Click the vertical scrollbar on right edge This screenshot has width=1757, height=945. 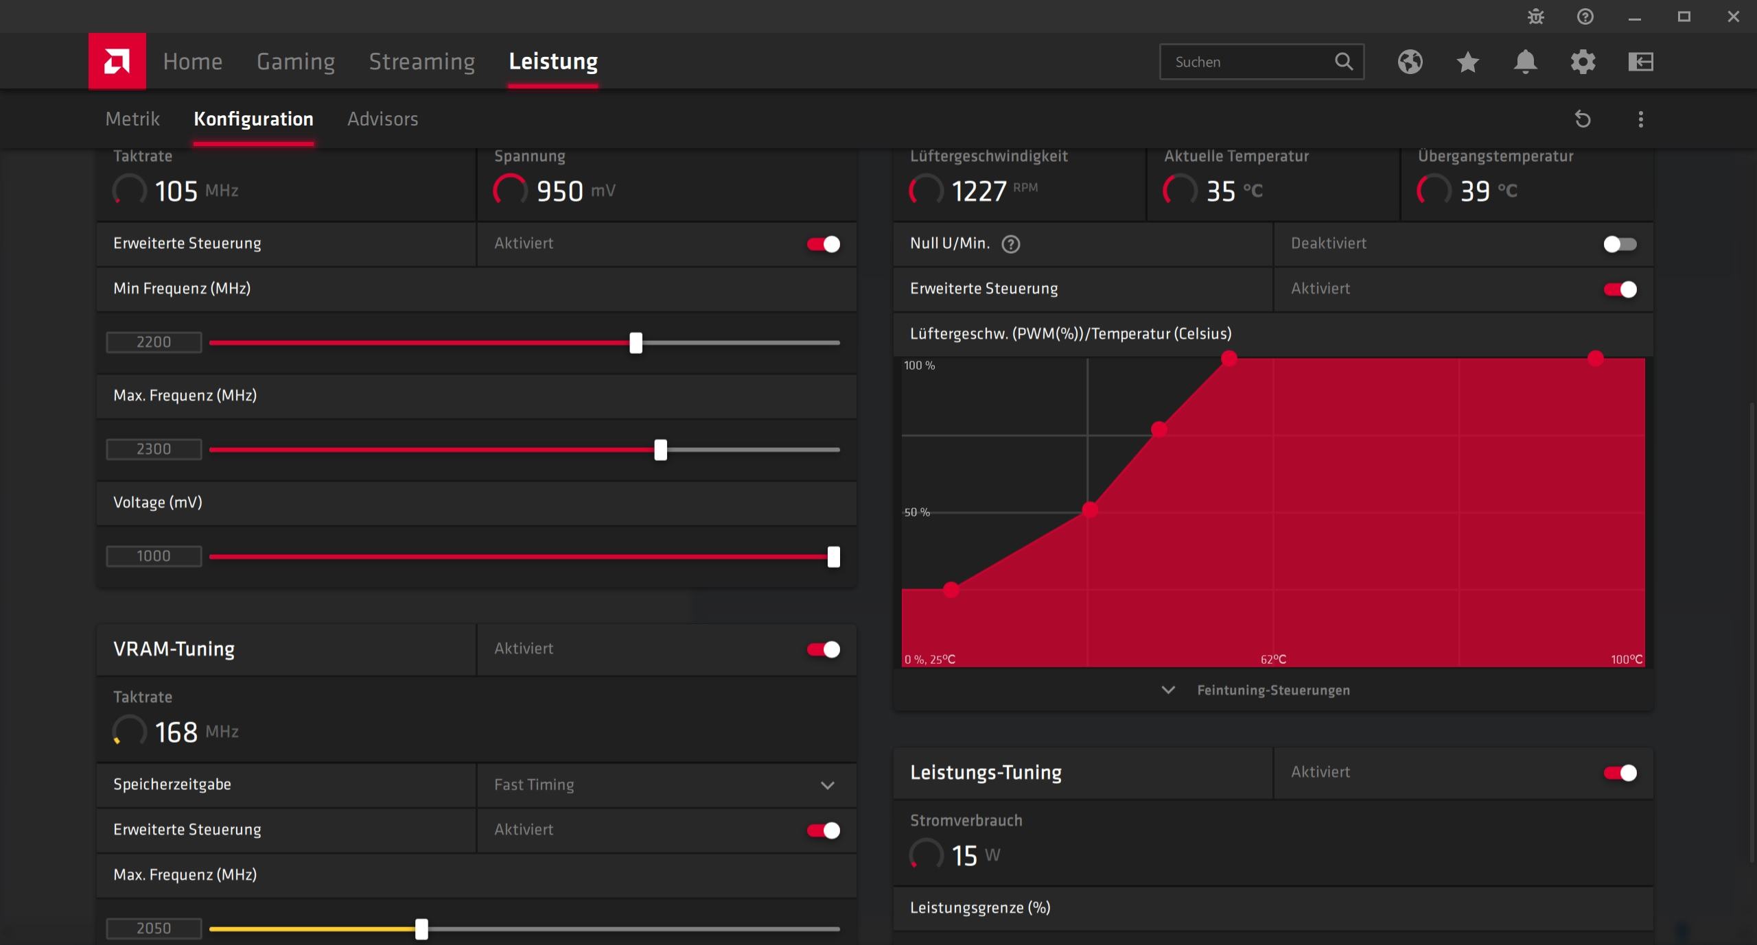pos(1754,631)
